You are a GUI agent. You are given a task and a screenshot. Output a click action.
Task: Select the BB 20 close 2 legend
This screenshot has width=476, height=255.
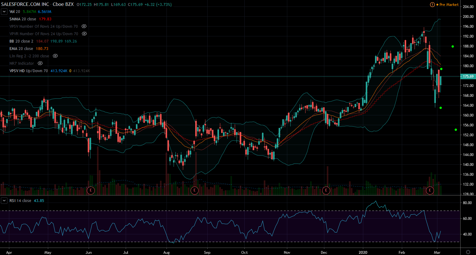(21, 41)
